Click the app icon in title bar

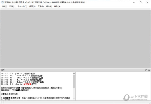2,2
